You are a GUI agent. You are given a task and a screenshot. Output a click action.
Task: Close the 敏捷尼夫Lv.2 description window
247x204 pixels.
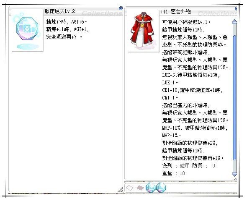pyautogui.click(x=121, y=8)
